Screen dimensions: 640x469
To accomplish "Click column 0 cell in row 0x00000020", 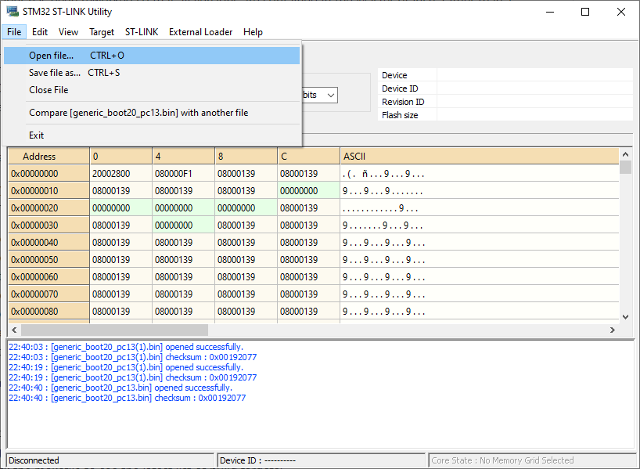I will coord(120,208).
